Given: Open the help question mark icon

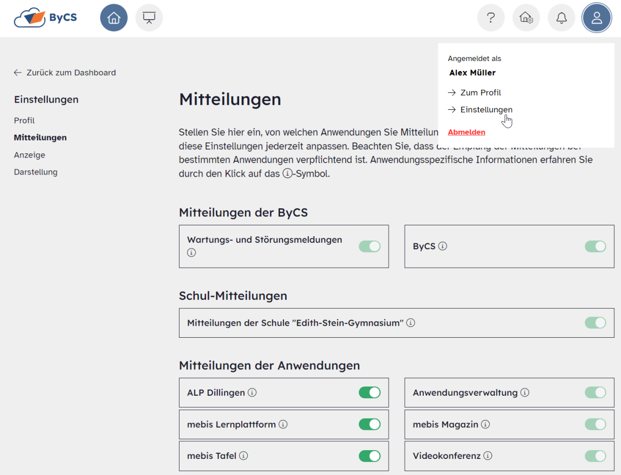Looking at the screenshot, I should click(x=491, y=18).
